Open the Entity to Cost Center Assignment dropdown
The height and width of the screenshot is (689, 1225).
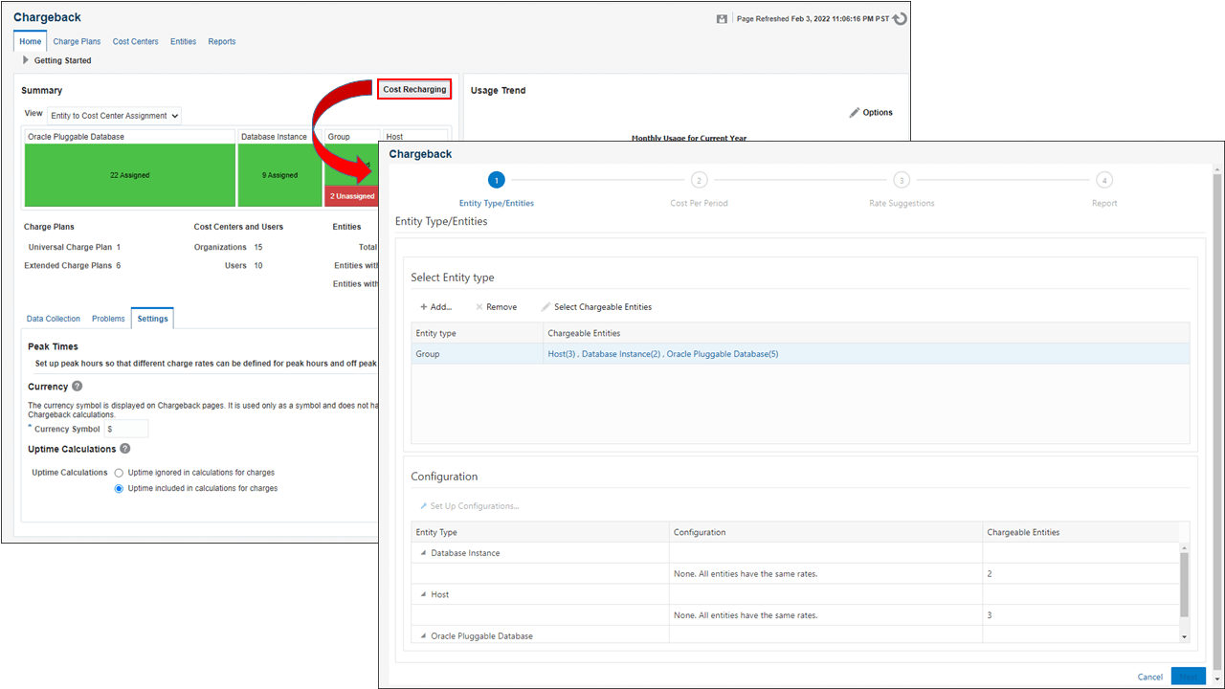click(x=114, y=116)
